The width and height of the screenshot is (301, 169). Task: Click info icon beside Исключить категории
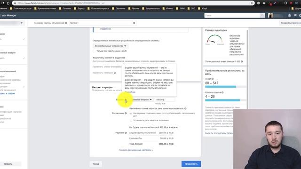click(115, 73)
